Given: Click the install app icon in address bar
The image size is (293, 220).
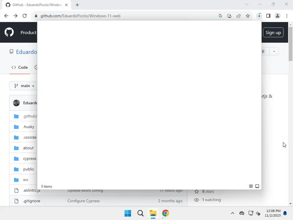Looking at the screenshot, I should [x=229, y=16].
